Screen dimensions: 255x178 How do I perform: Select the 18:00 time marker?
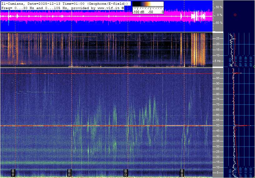click(13, 173)
